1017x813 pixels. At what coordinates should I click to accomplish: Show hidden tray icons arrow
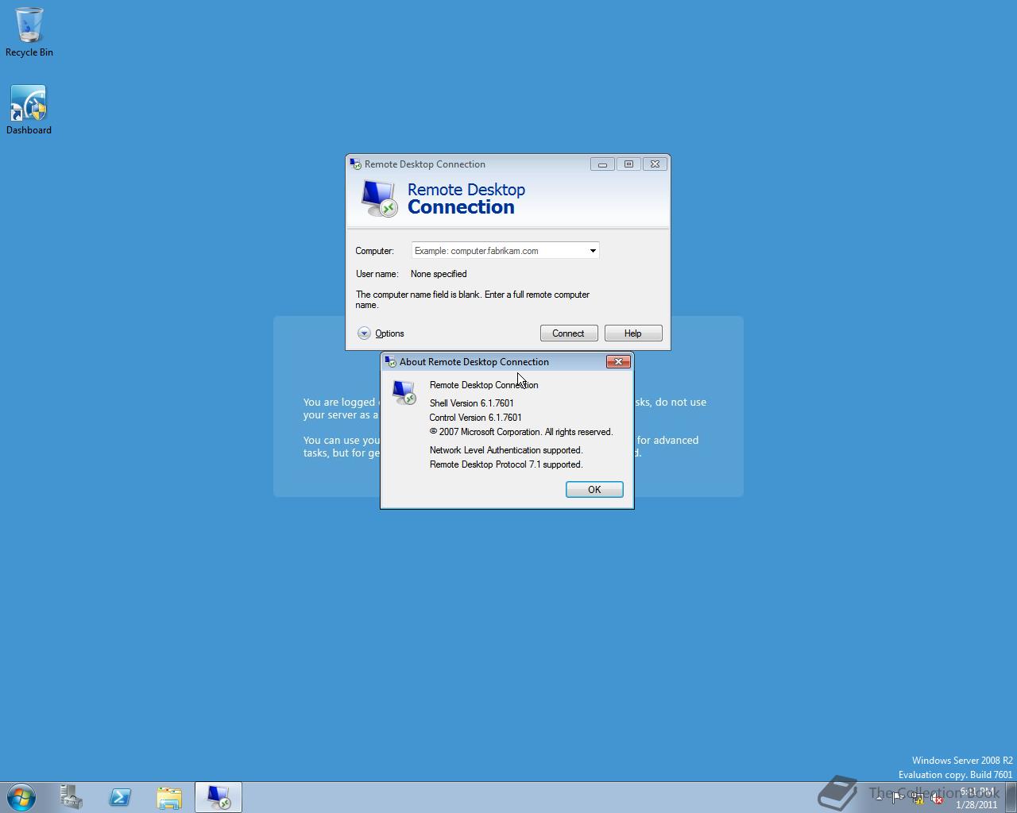[879, 798]
